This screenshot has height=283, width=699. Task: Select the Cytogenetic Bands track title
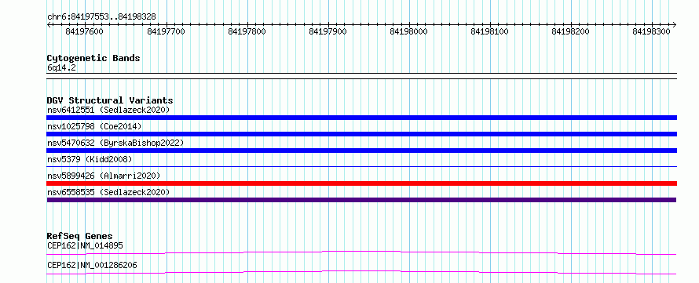[93, 58]
